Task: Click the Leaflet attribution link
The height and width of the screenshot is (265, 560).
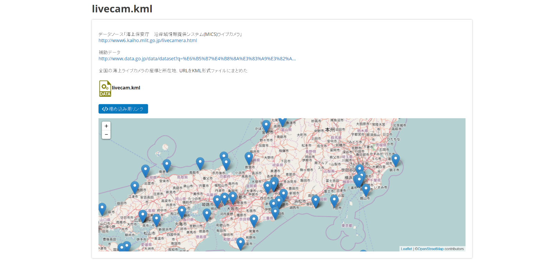Action: click(x=406, y=249)
